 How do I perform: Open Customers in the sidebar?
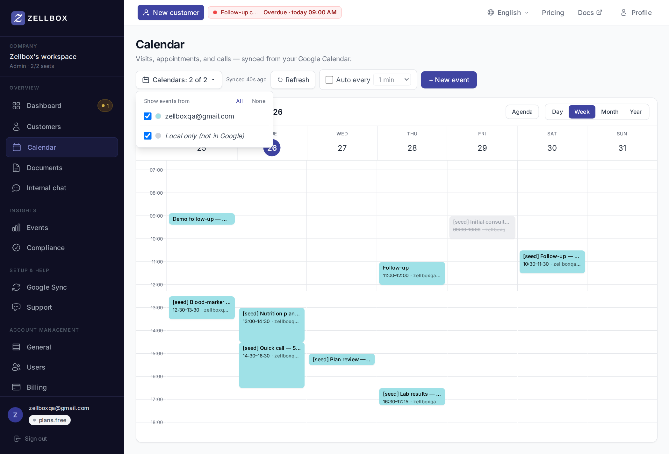tap(62, 127)
